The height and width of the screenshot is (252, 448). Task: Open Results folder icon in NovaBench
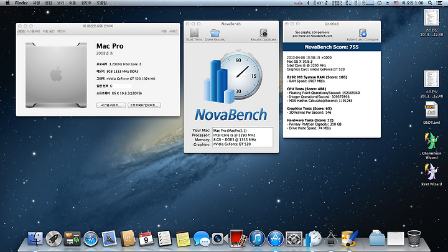coord(215,33)
